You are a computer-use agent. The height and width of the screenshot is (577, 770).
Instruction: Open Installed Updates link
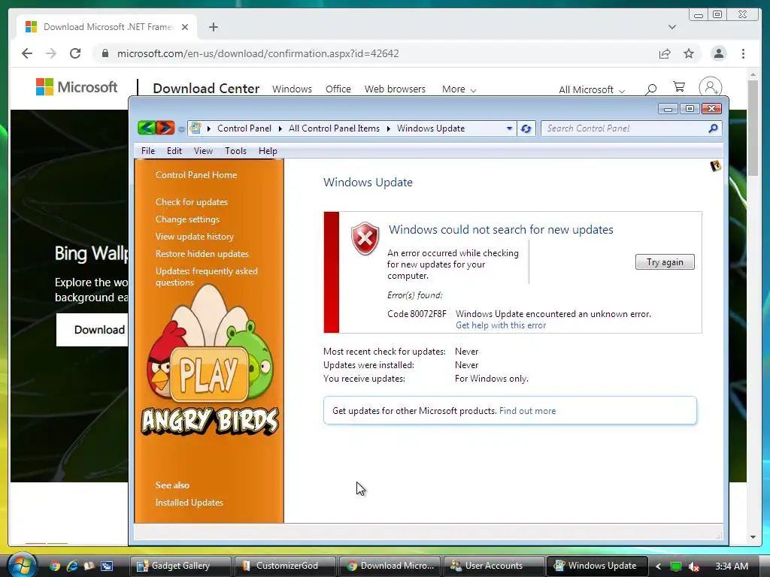[x=189, y=503]
